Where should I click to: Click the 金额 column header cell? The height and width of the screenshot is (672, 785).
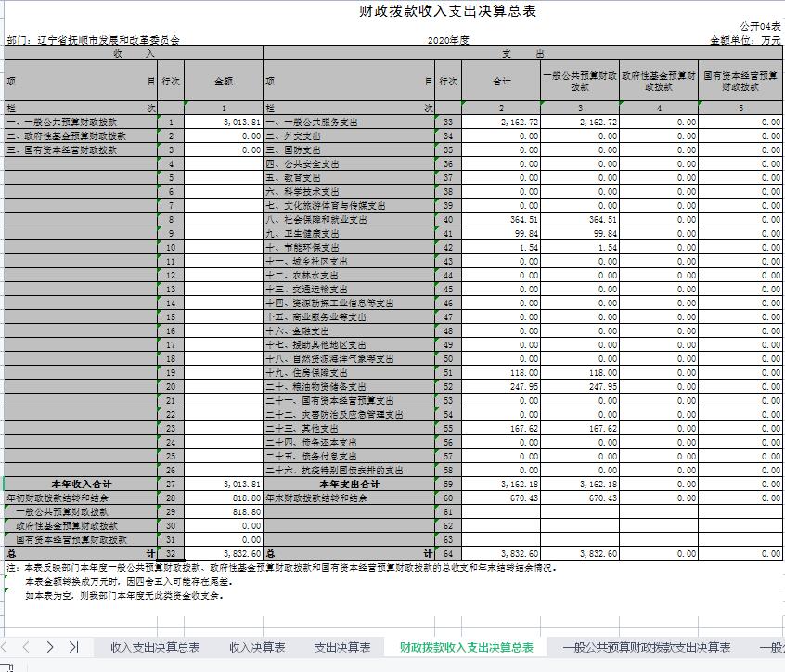tap(224, 82)
